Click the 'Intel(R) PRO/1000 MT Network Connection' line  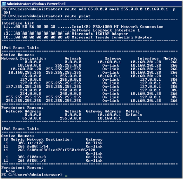(x=84, y=27)
